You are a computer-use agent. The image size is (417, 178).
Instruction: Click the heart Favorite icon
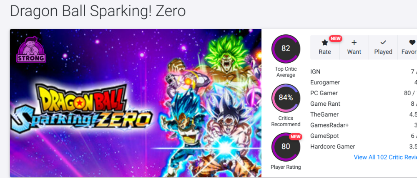coord(412,43)
